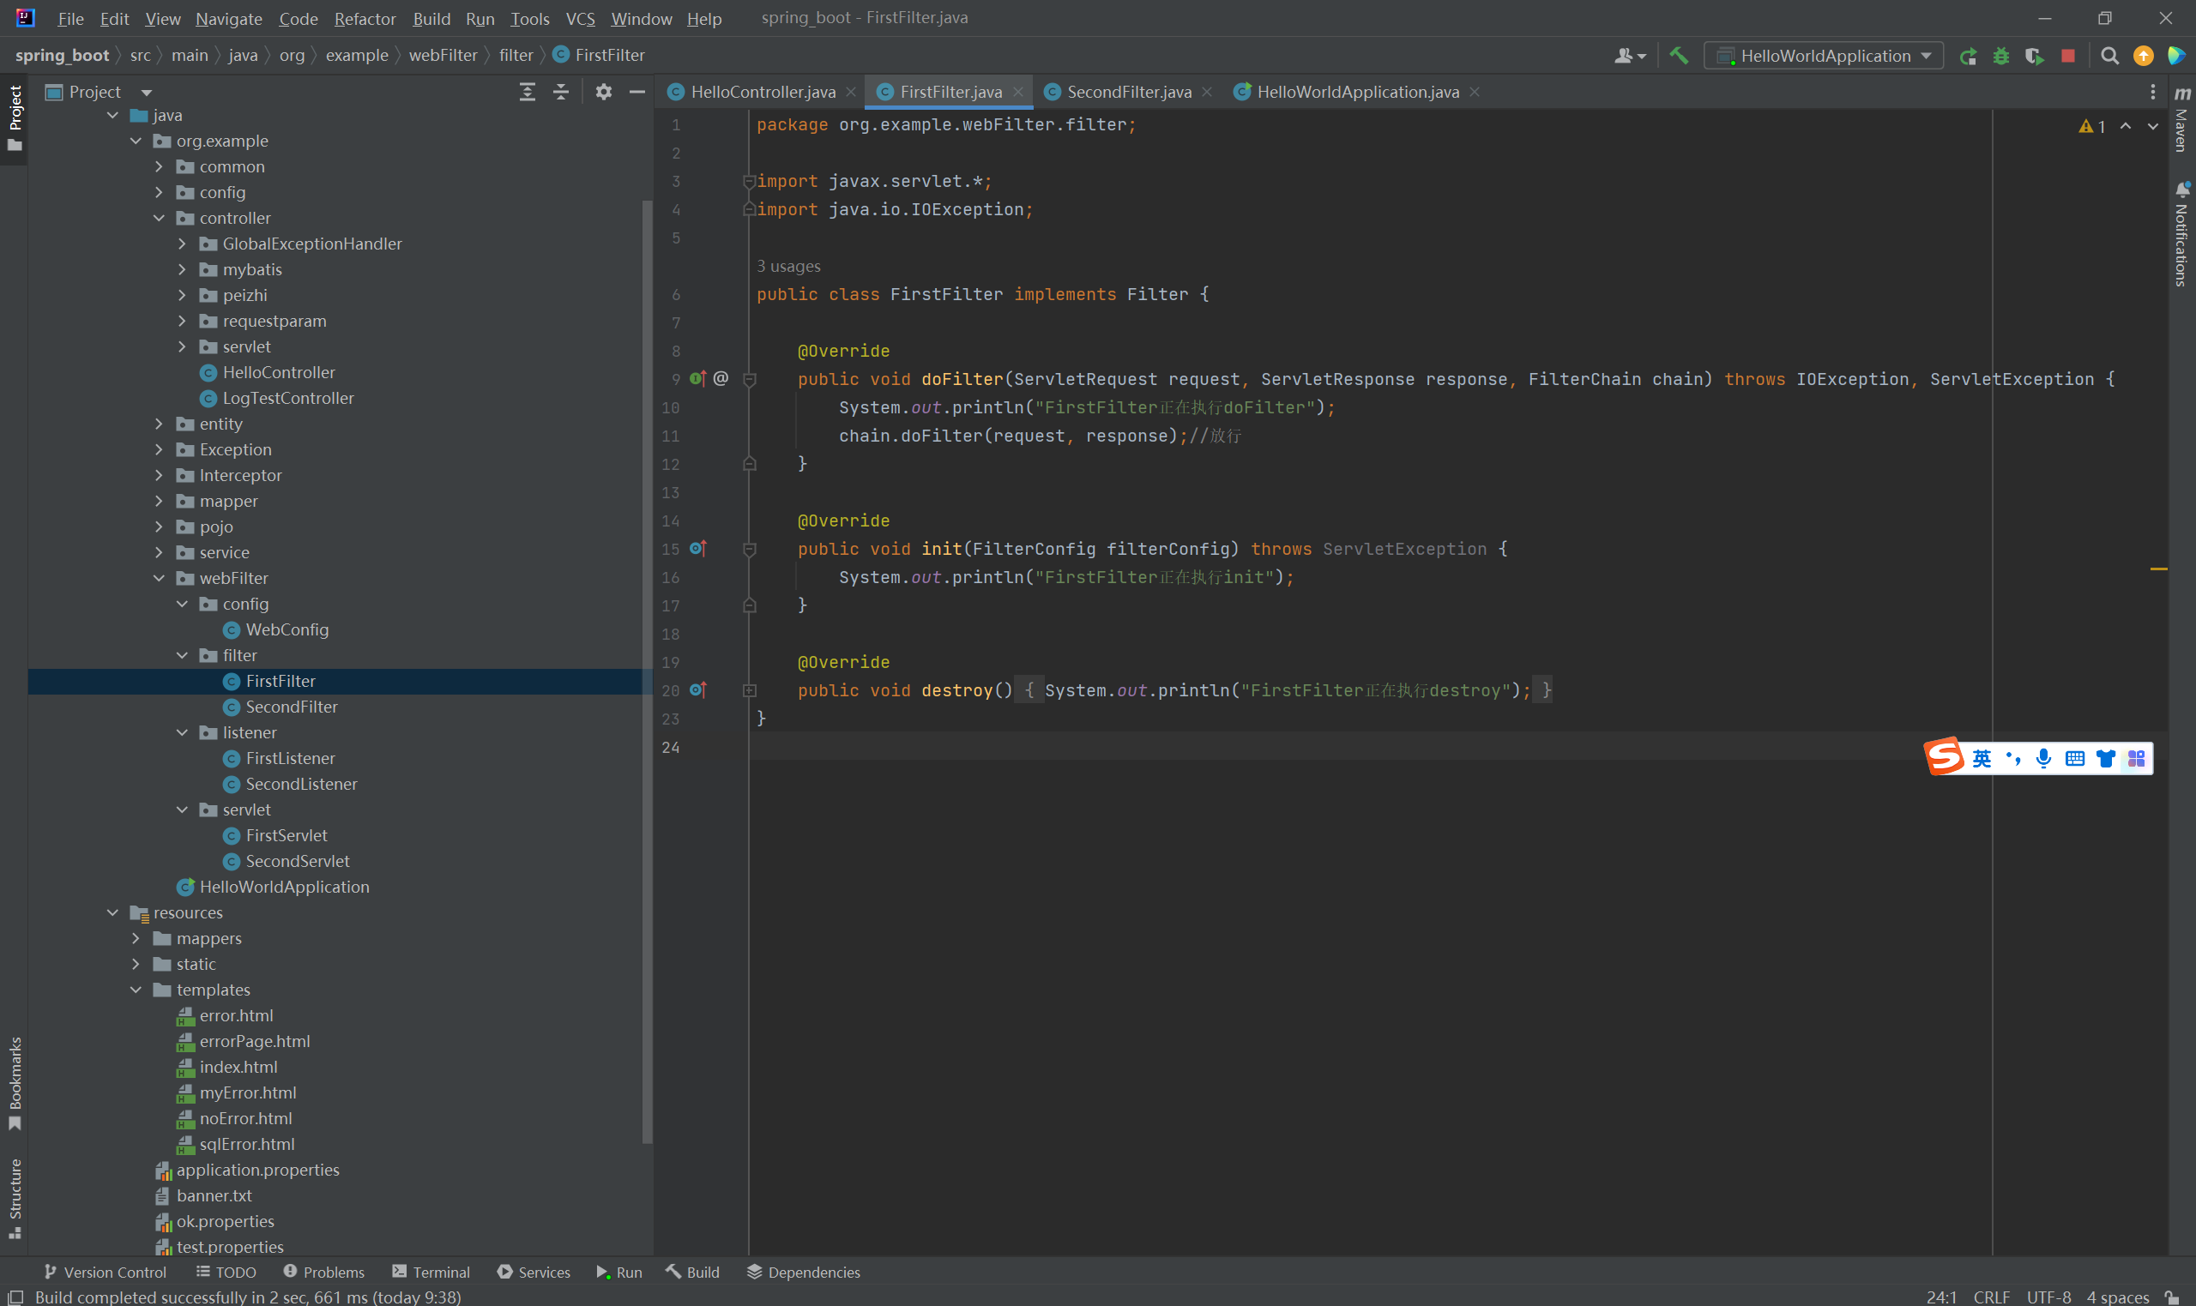
Task: Open Search Everywhere magnifier icon
Action: [x=2109, y=57]
